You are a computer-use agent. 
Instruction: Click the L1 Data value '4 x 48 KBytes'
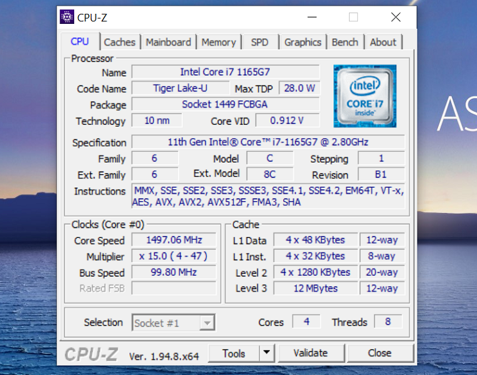click(x=316, y=239)
